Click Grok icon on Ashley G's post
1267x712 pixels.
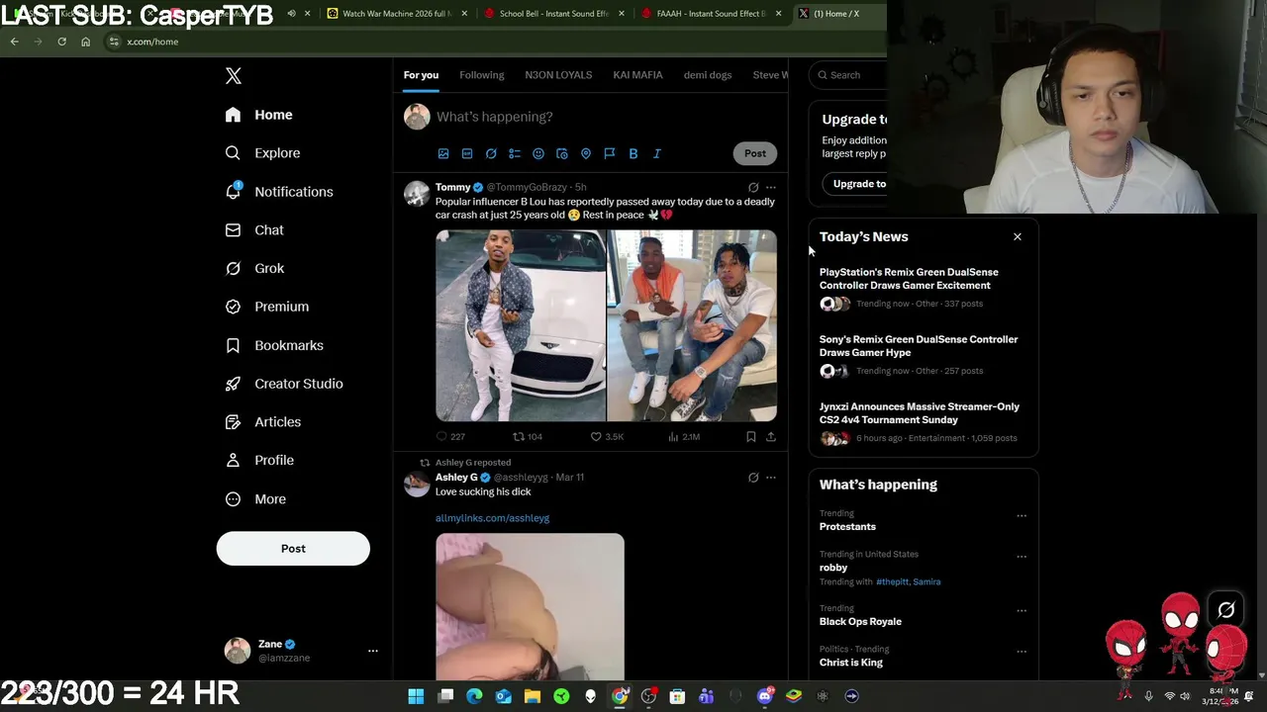click(753, 478)
